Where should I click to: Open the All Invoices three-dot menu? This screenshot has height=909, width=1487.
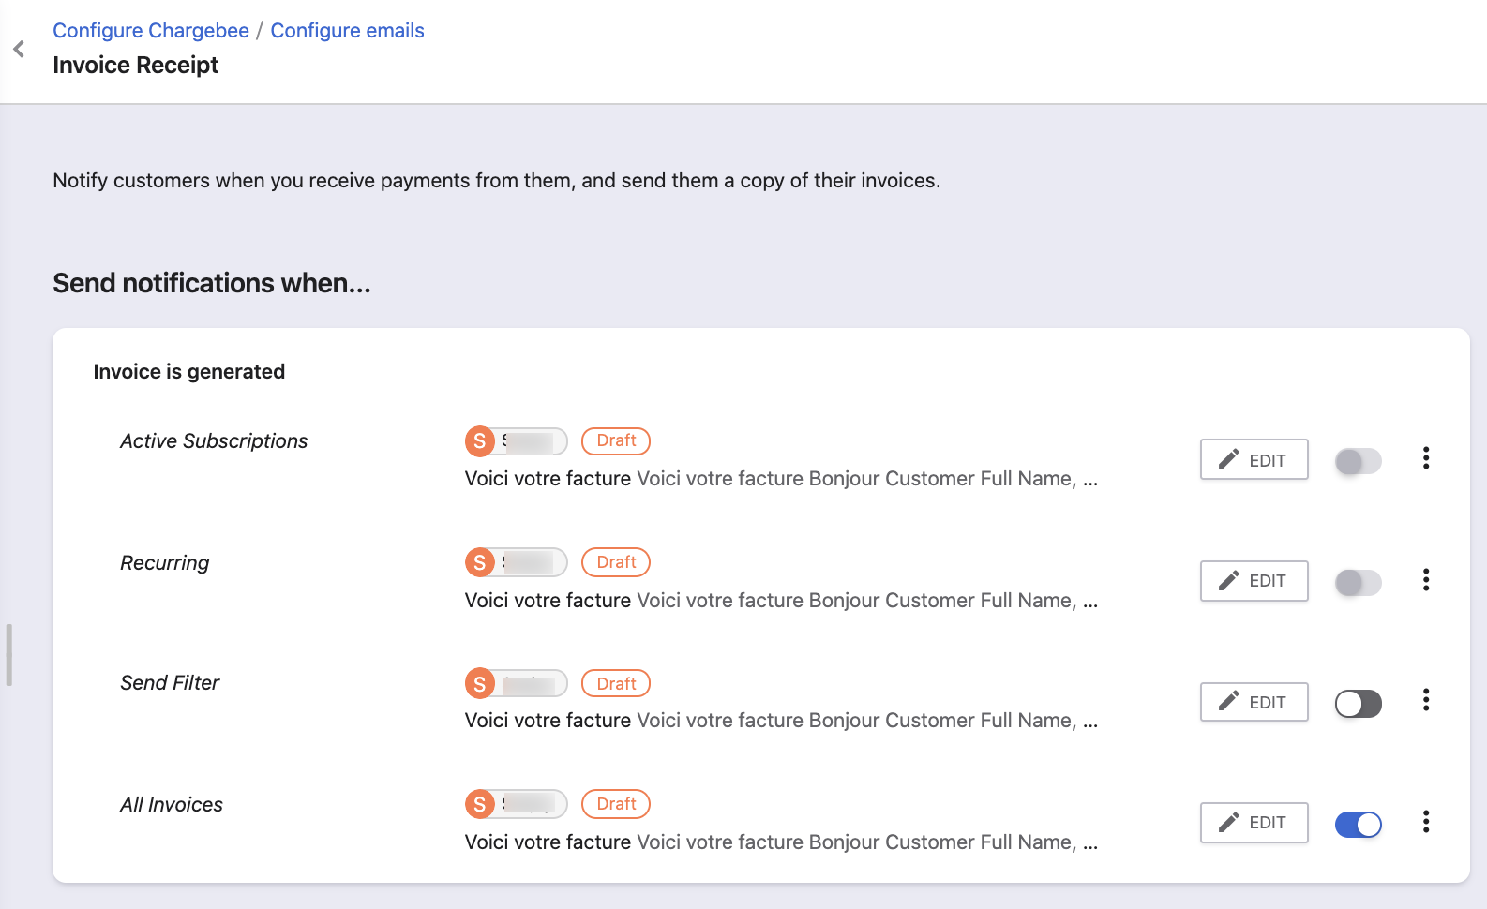pos(1426,822)
